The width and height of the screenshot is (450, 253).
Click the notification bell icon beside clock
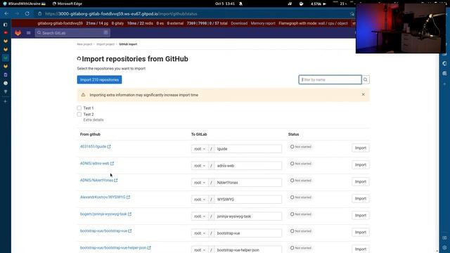click(240, 4)
